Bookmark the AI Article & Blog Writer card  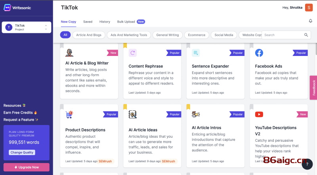(62, 46)
